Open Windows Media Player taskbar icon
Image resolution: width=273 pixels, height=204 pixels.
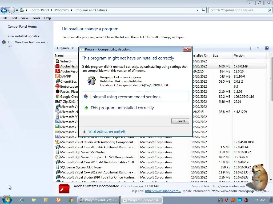(x=46, y=200)
